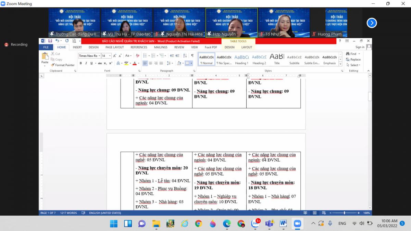Switch to the REFERENCES tab
This screenshot has height=231, width=411.
[x=139, y=47]
